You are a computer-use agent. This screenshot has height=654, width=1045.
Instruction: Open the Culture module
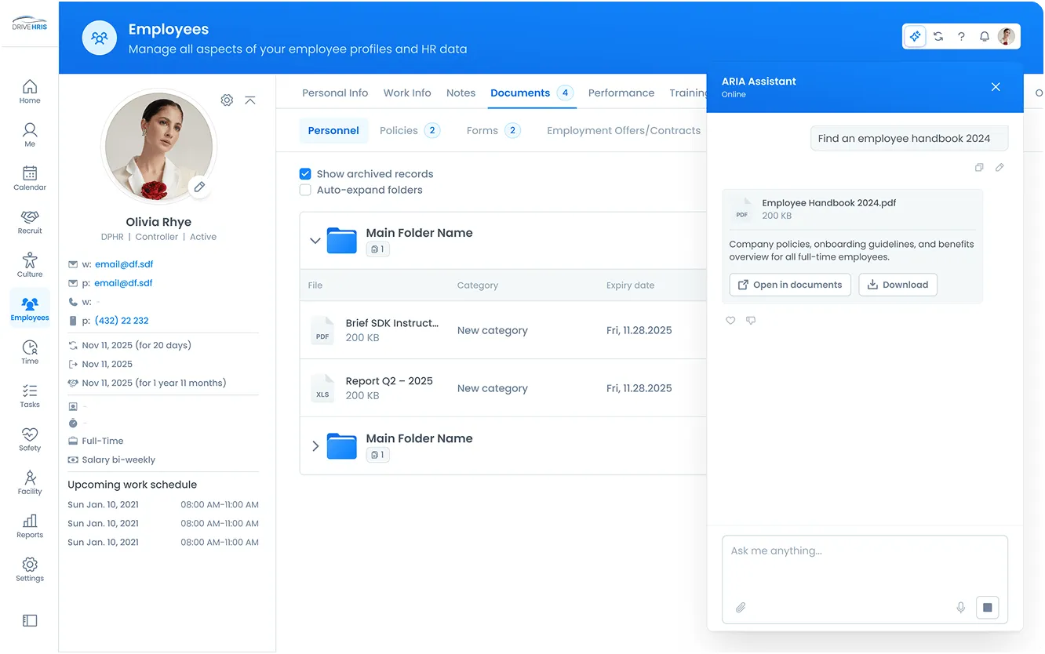click(30, 265)
